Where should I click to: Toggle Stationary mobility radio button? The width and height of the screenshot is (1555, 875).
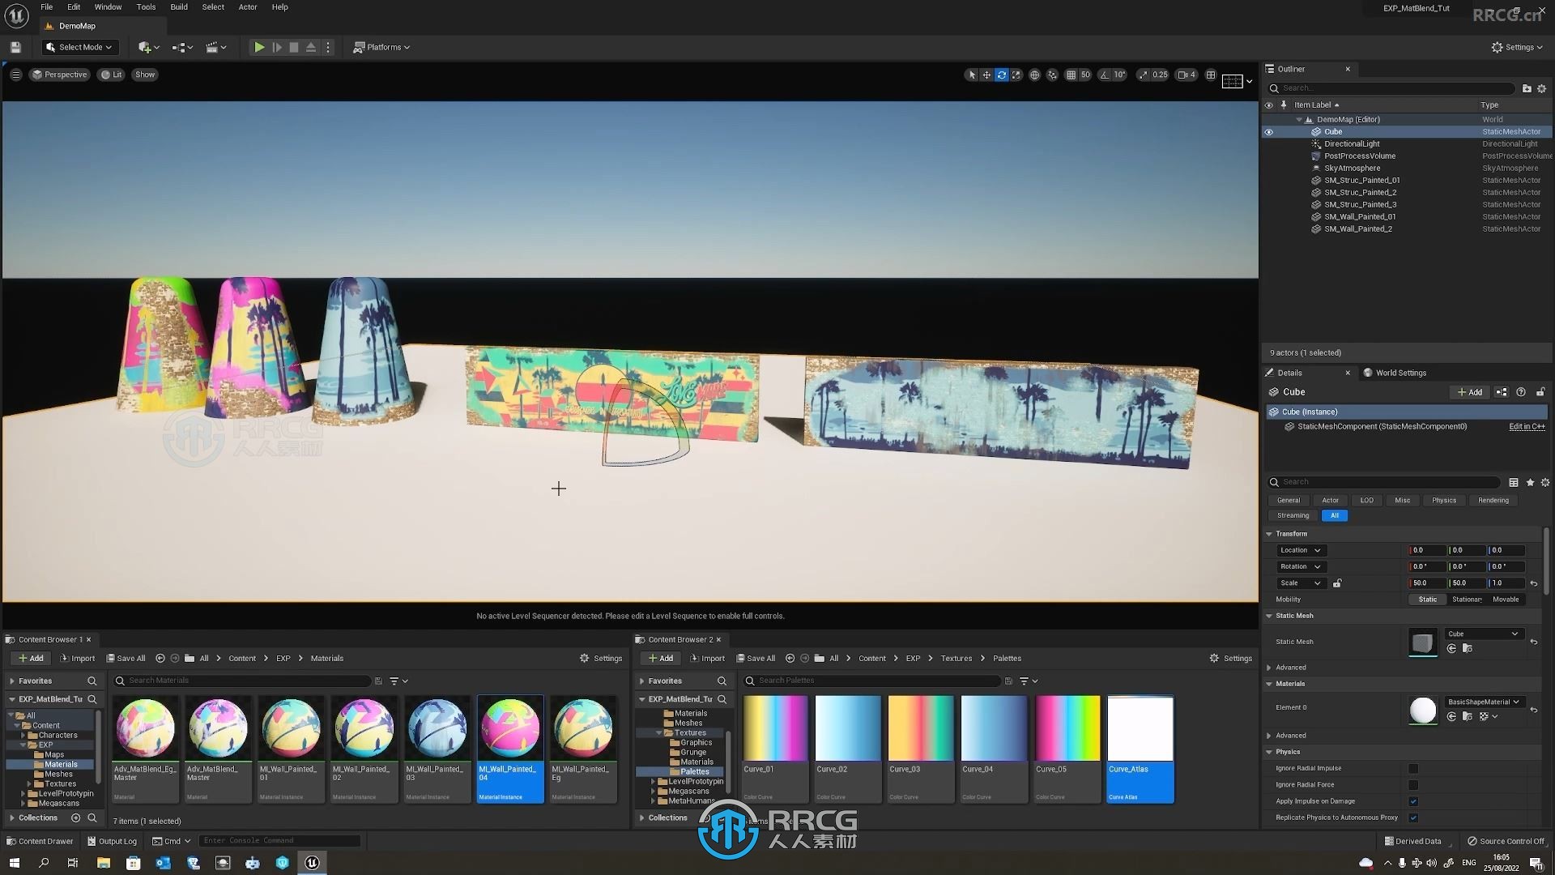1468,598
